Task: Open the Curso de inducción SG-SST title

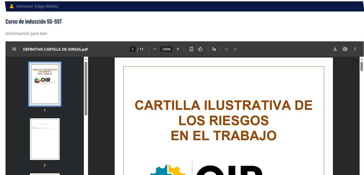Action: 34,21
